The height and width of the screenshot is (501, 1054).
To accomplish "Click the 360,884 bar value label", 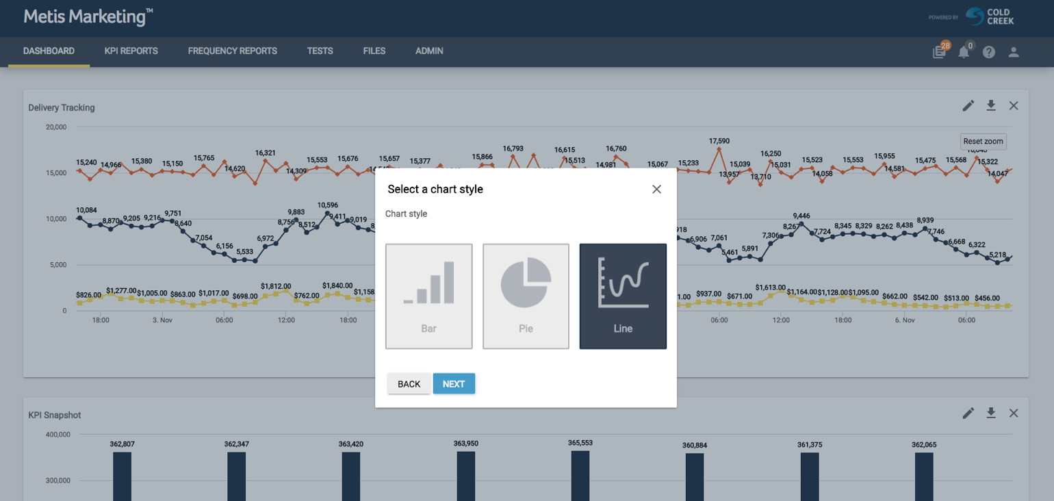I will pyautogui.click(x=695, y=446).
